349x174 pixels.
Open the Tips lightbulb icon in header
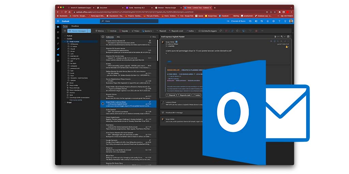click(x=285, y=21)
